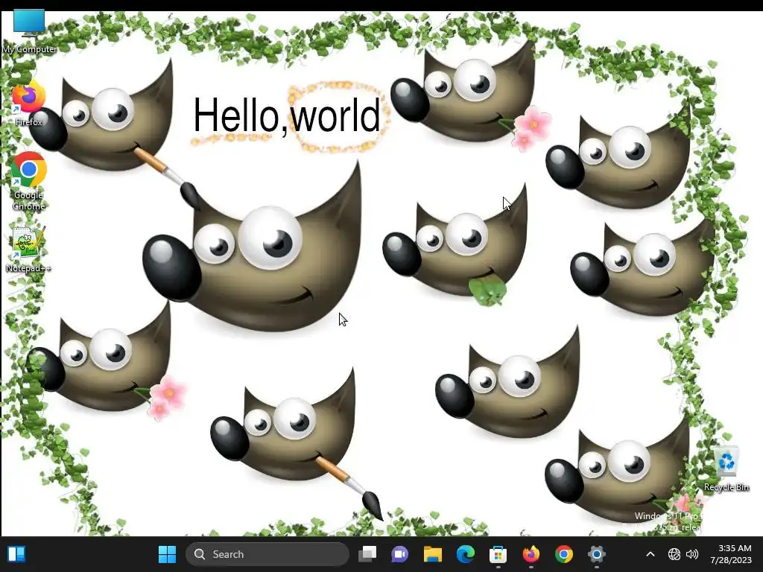The width and height of the screenshot is (763, 572).
Task: Switch to Firefox in the taskbar
Action: [531, 554]
